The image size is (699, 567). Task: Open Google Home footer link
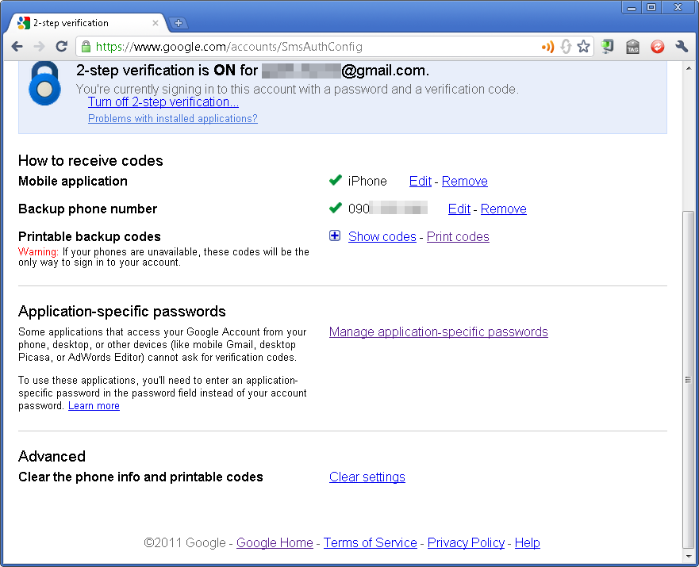pos(275,543)
